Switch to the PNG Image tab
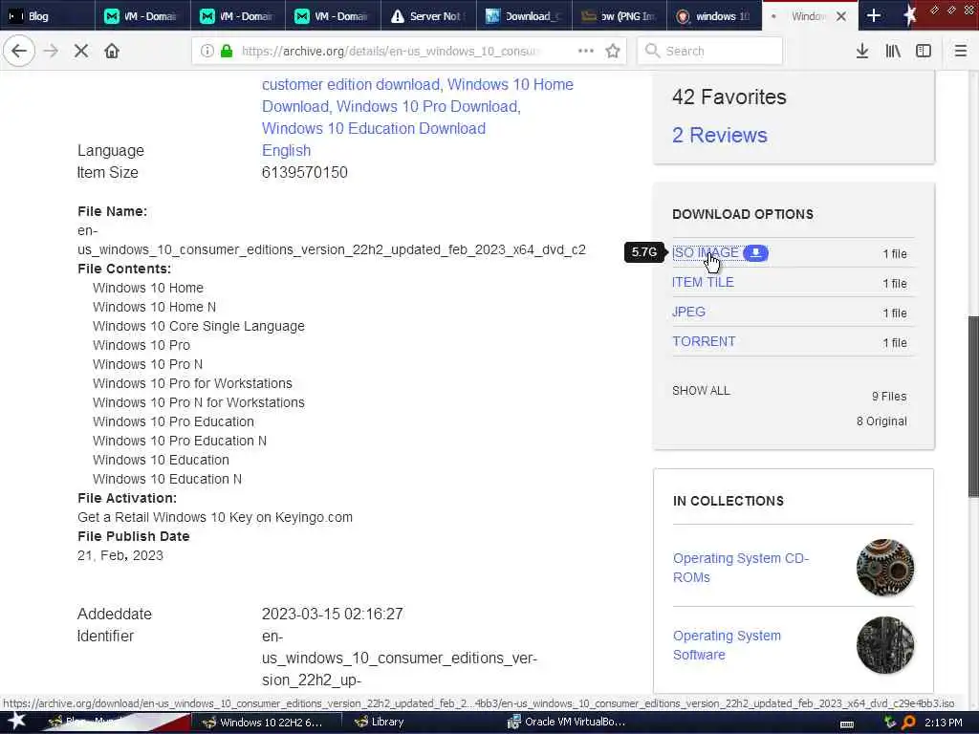 tap(619, 15)
